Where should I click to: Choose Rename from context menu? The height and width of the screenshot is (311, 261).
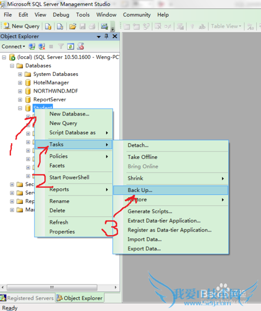(74, 201)
